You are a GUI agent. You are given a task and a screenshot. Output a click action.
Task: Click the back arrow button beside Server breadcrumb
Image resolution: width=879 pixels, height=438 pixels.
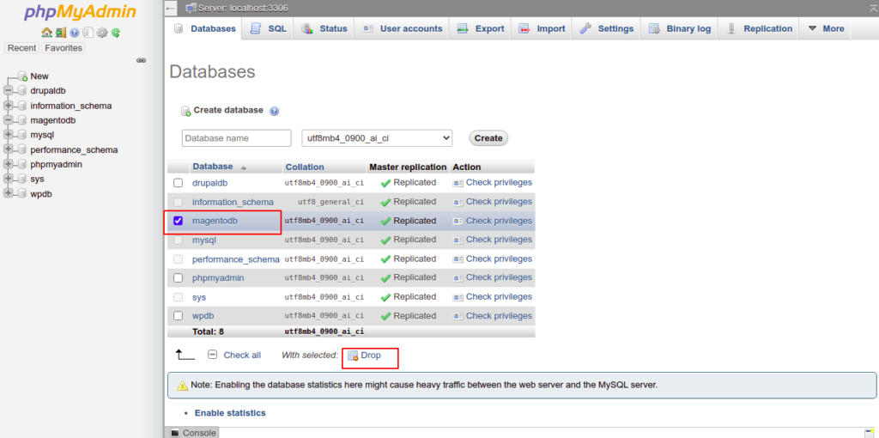point(171,8)
